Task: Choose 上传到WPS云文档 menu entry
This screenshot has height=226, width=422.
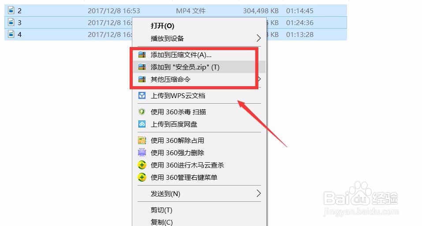Action: coord(178,96)
